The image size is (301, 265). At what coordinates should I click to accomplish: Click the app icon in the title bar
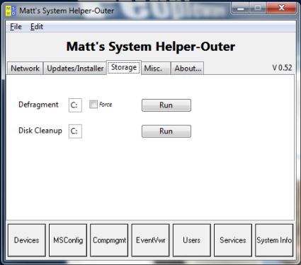point(11,11)
